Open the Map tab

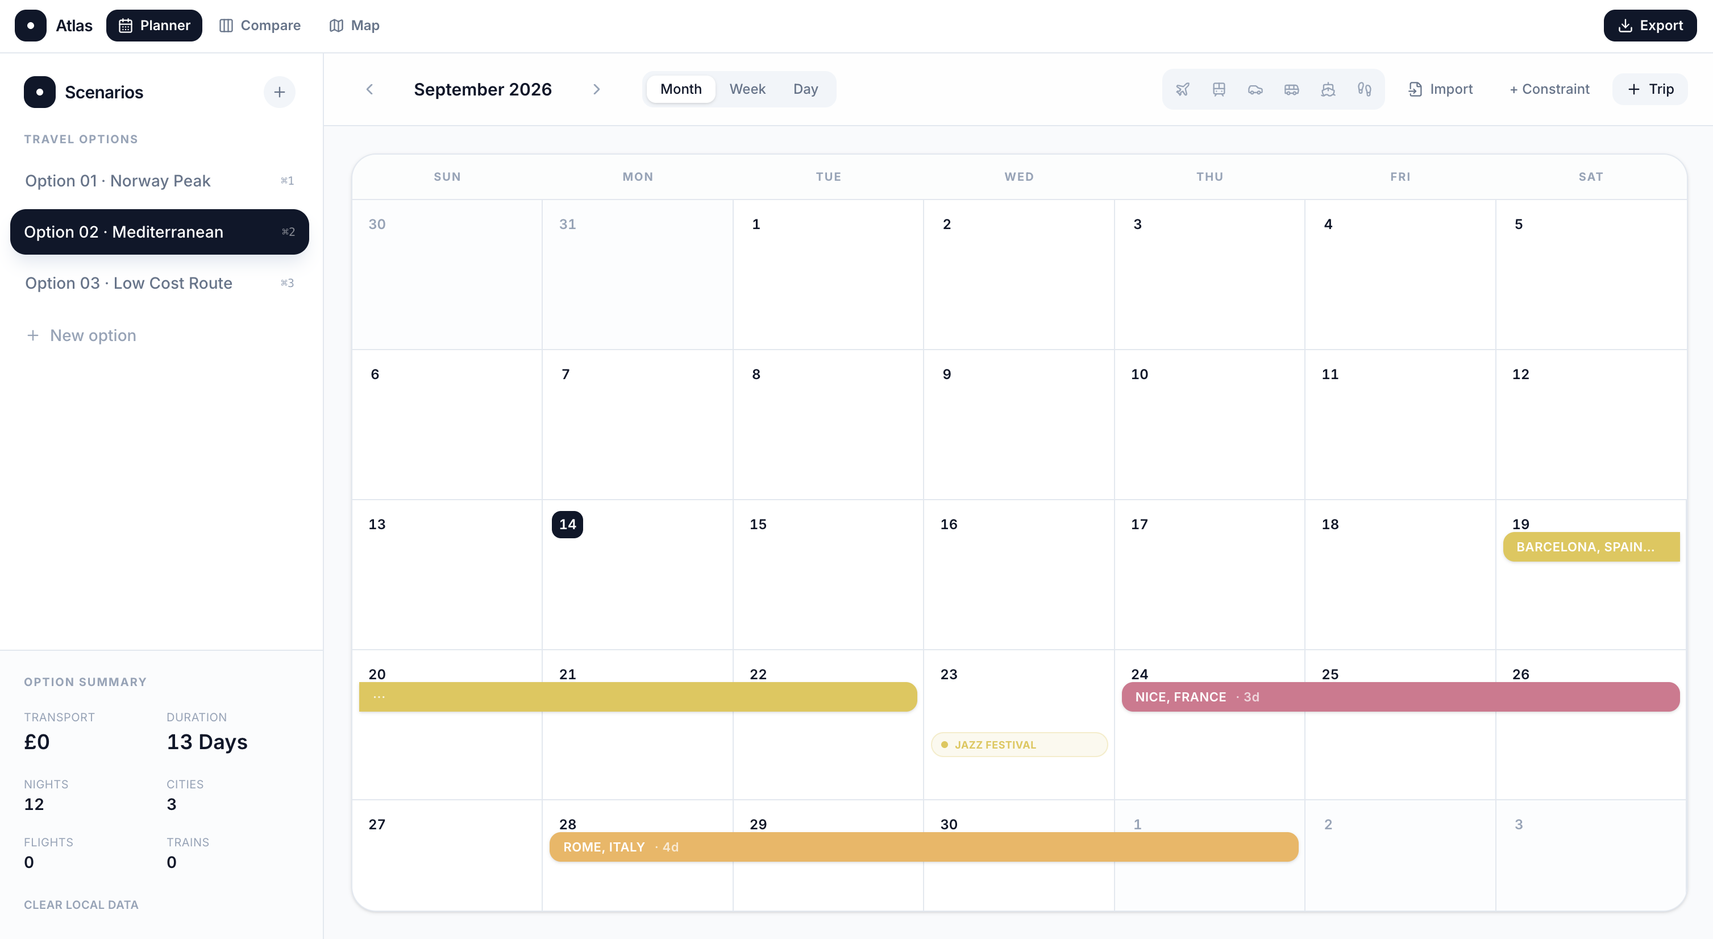355,25
